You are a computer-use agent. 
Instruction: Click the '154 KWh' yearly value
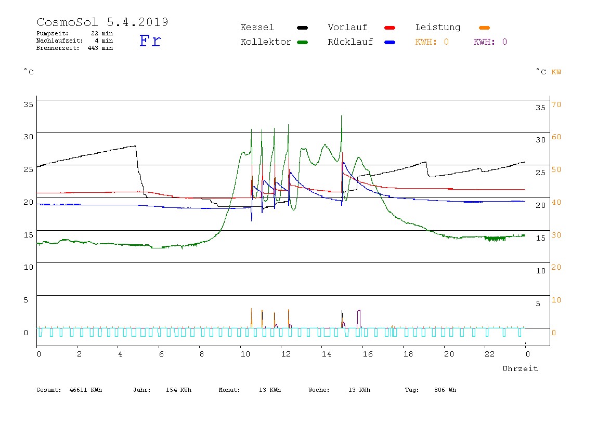coord(178,390)
